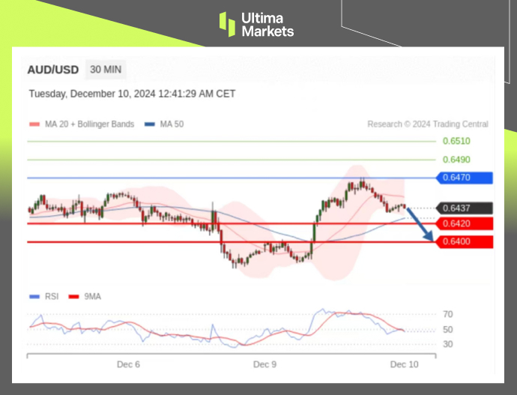Click the RSI legend marker
Screen dimensions: 517x395
33,296
